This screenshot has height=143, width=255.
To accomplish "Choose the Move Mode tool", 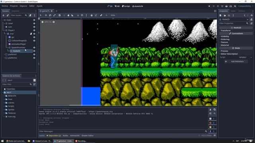I will point(46,15).
